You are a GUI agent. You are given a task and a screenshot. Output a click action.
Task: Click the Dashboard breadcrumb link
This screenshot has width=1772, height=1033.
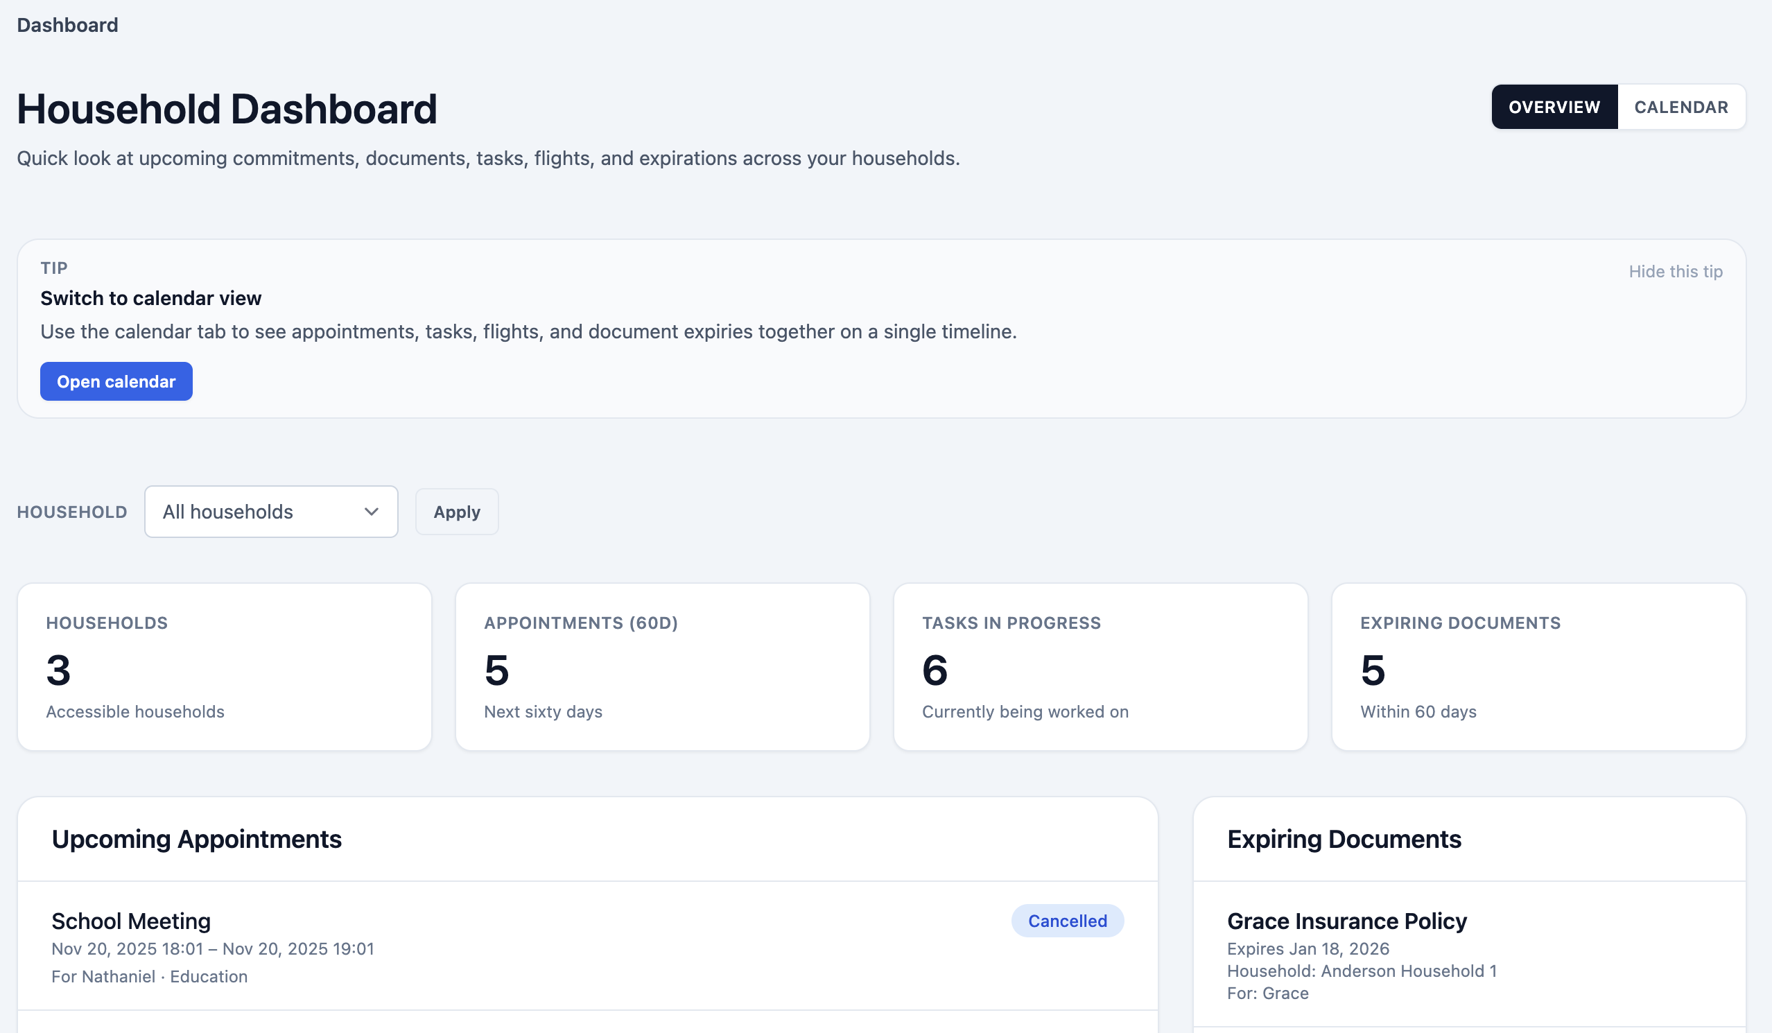tap(67, 25)
